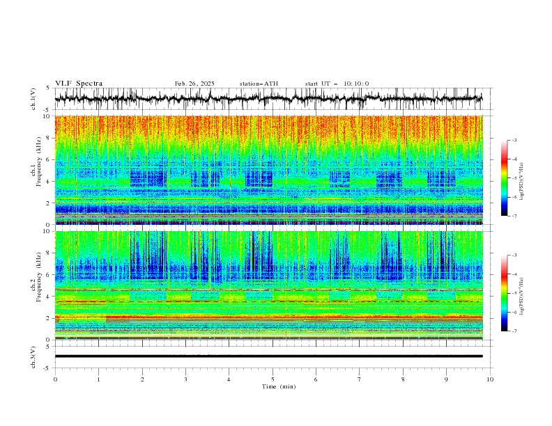Select the "start UT = 10:10:0" label
Viewport: 552px width, 426px height.
coord(337,84)
